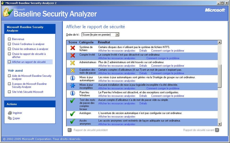230x143 pixels.
Task: Click the green check for Test des mots de passe
Action: click(73, 101)
